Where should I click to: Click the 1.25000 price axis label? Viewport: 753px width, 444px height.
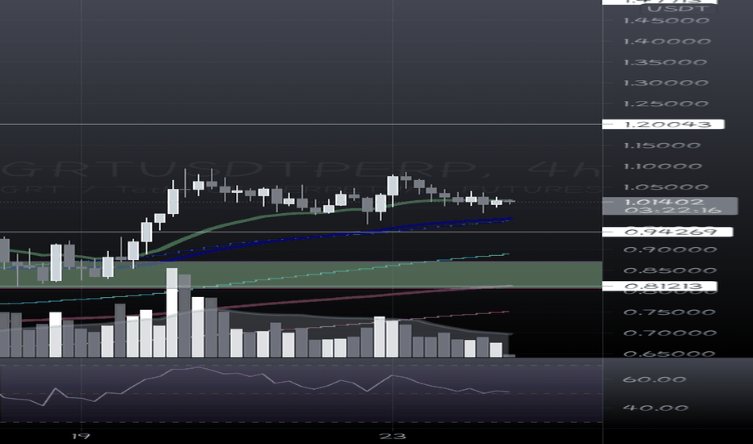point(665,103)
